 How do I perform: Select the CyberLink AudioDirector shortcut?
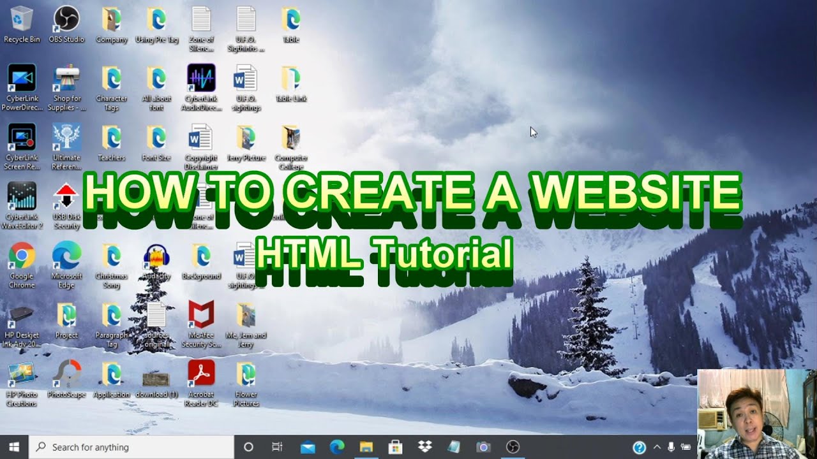tap(201, 87)
